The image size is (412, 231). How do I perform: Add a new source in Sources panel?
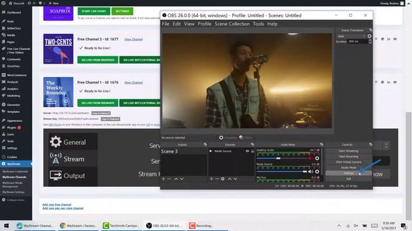click(212, 179)
